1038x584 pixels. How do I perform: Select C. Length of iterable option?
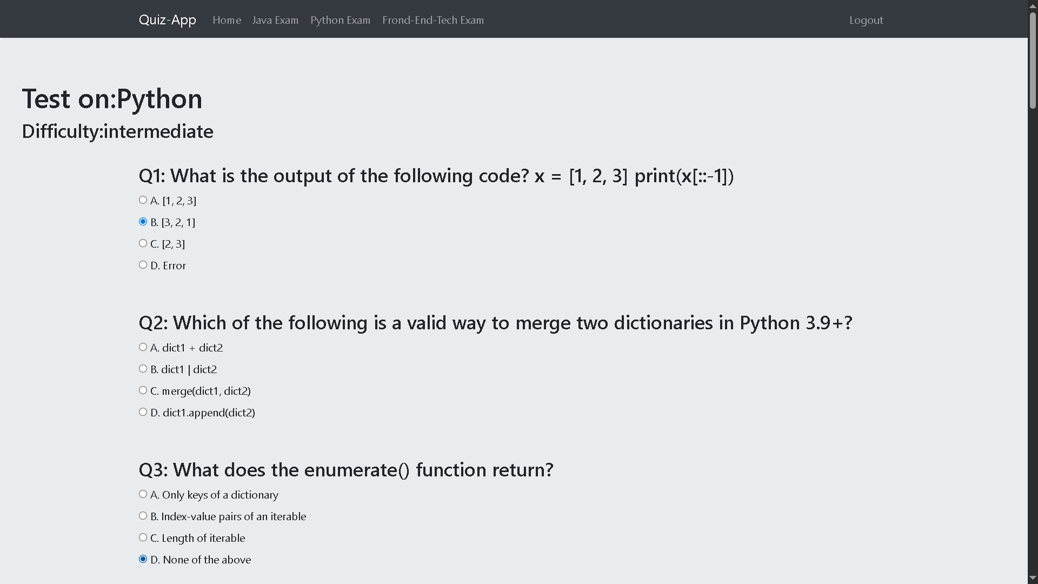(x=143, y=537)
